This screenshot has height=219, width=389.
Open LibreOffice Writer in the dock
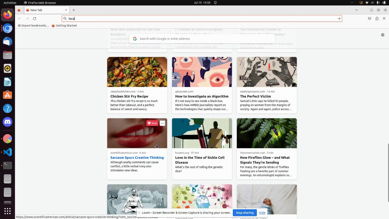tap(8, 82)
